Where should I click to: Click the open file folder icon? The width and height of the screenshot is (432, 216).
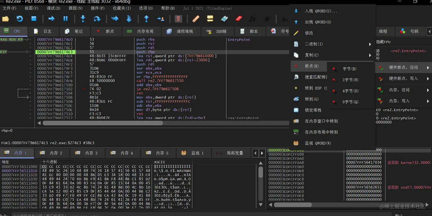pyautogui.click(x=5, y=19)
